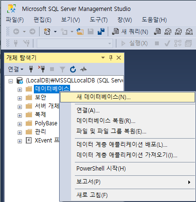Click the navigate forward arrow icon
This screenshot has width=196, height=202.
32,31
